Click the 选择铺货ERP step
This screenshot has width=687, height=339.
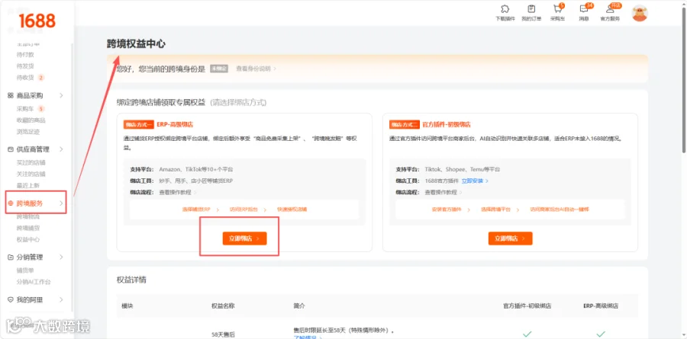(196, 209)
